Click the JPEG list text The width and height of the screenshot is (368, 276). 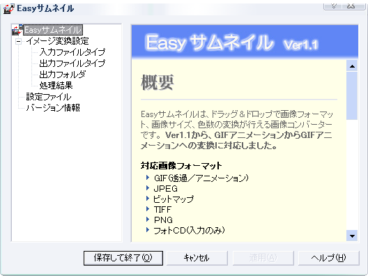coord(166,189)
